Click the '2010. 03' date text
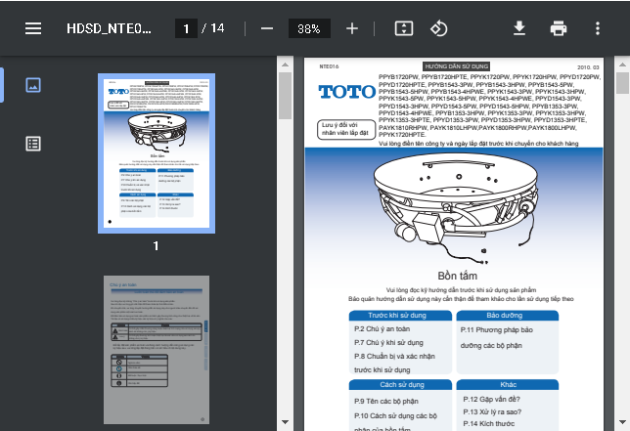This screenshot has height=431, width=630. pos(588,67)
